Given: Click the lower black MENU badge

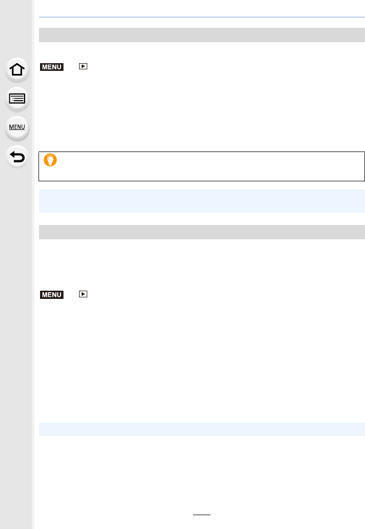Looking at the screenshot, I should pyautogui.click(x=52, y=294).
